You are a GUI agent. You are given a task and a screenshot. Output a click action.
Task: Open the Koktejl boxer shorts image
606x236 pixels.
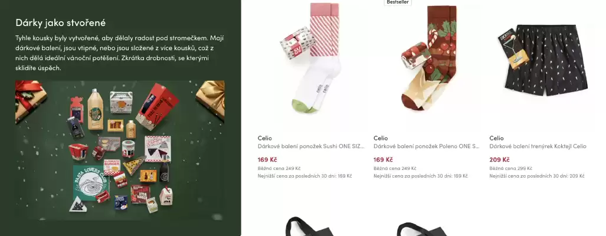coord(543,58)
